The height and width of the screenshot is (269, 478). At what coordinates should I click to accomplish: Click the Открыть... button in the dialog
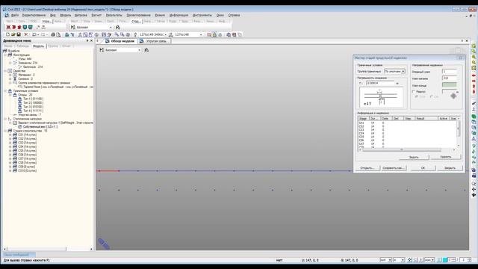[367, 167]
